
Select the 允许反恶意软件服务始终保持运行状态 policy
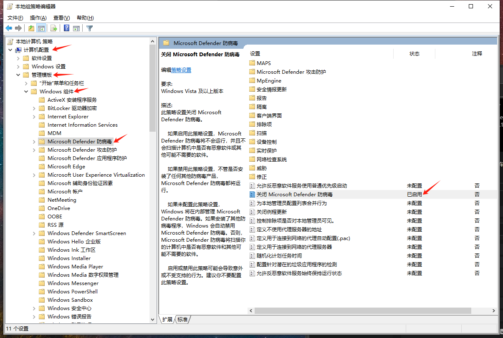pos(299,273)
